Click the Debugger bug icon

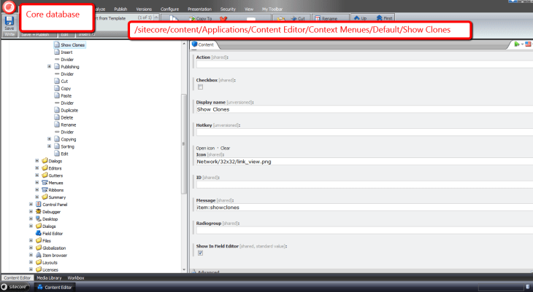pos(39,212)
